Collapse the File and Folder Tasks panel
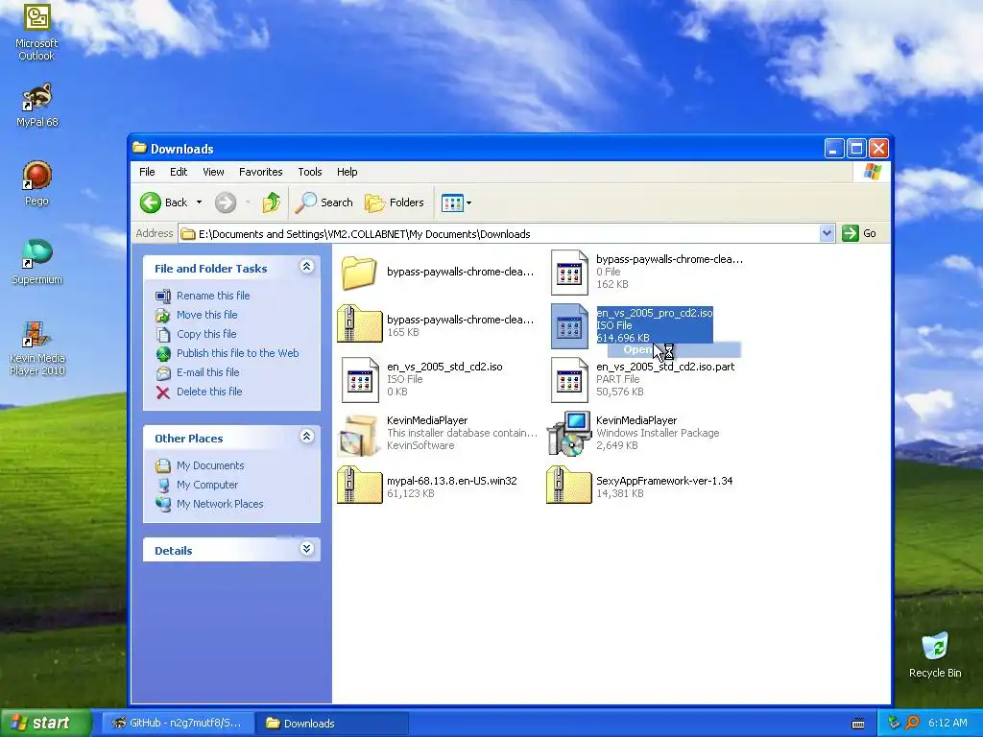983x737 pixels. 306,267
